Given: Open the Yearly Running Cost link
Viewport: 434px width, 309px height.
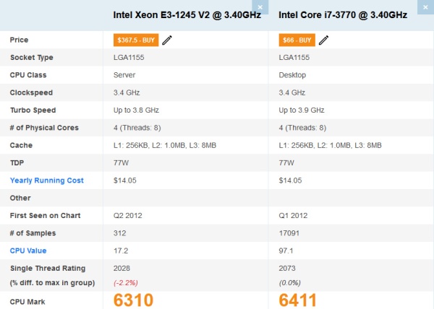Looking at the screenshot, I should 47,180.
